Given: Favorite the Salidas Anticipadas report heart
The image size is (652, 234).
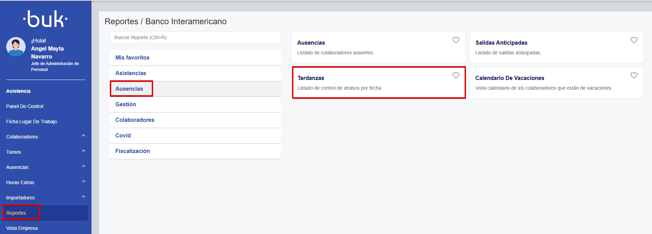Looking at the screenshot, I should (x=634, y=40).
